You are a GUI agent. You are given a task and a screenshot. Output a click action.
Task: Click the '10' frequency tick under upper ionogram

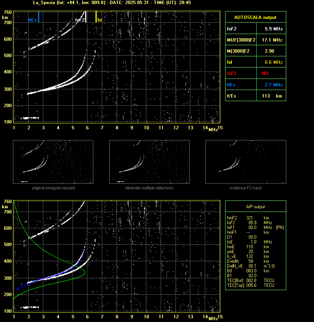[146, 128]
